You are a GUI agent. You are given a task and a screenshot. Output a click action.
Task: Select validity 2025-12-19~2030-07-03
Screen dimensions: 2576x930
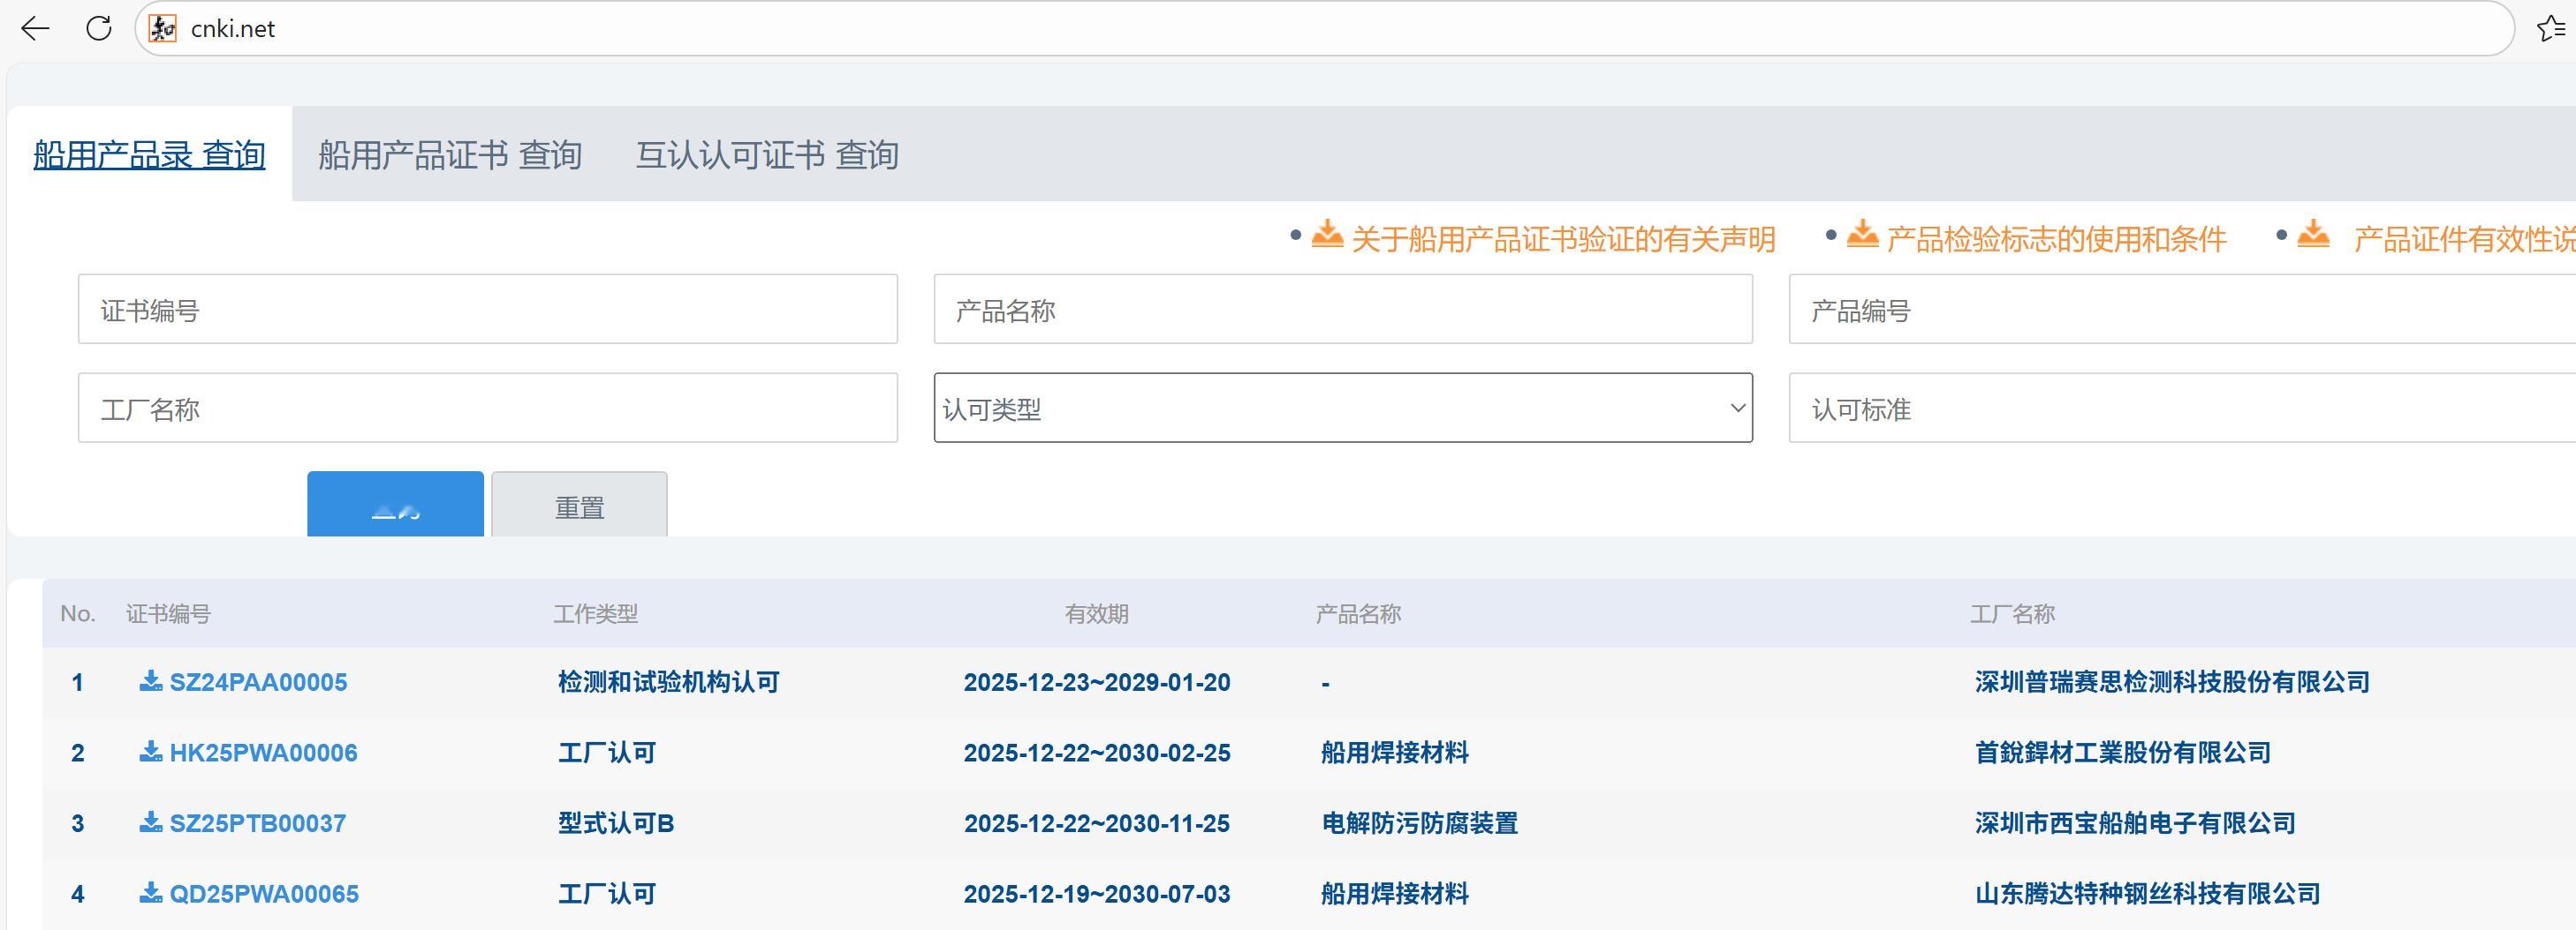1097,894
